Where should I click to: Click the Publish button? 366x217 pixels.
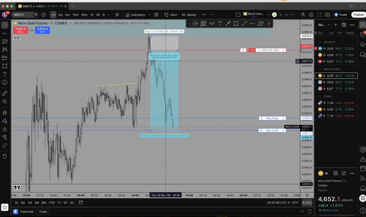359,15
